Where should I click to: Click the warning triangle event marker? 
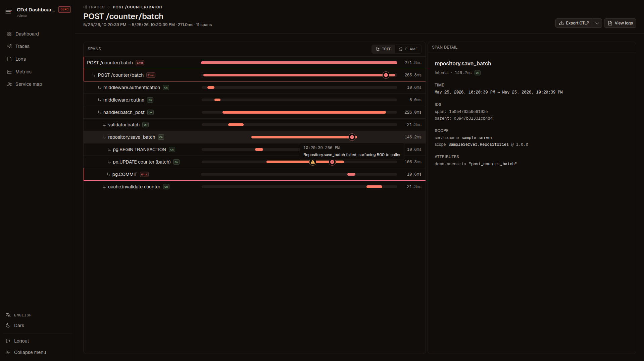(313, 162)
